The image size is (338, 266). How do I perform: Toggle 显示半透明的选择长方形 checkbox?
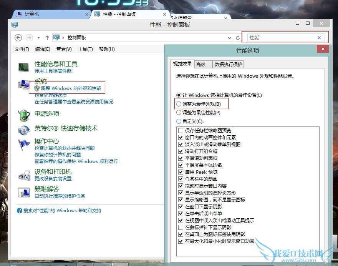(x=181, y=193)
